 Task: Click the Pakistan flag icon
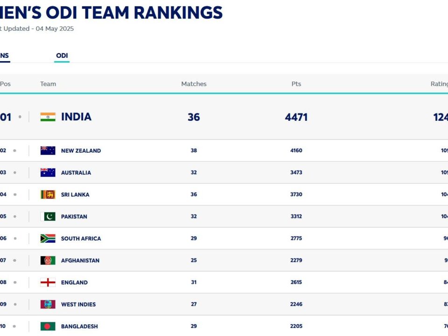[48, 217]
